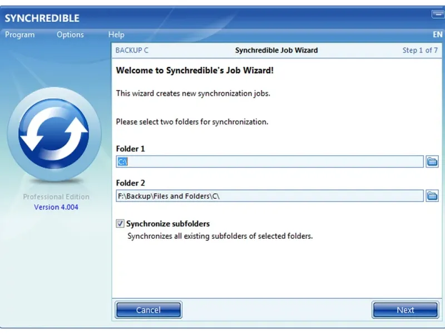445x334 pixels.
Task: Click the BACKUP C job name
Action: coord(132,50)
